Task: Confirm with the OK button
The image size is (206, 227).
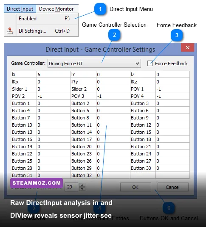Action: (135, 187)
